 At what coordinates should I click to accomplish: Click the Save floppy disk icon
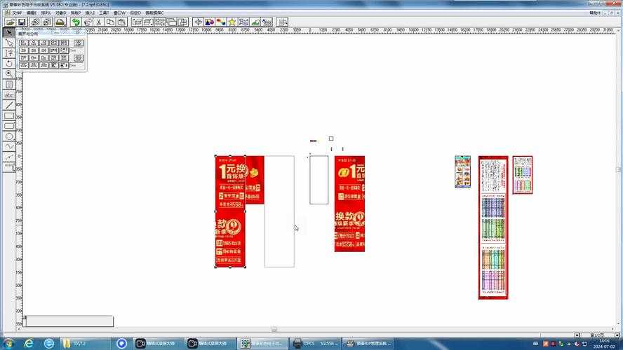(22, 22)
